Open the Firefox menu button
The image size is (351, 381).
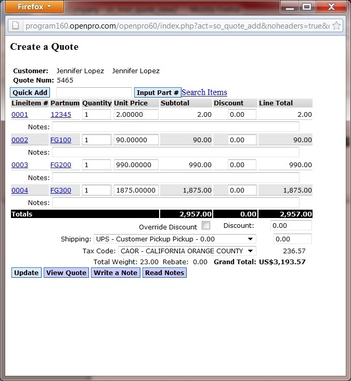34,7
